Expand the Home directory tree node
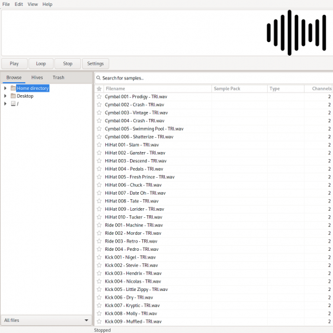 click(5, 88)
